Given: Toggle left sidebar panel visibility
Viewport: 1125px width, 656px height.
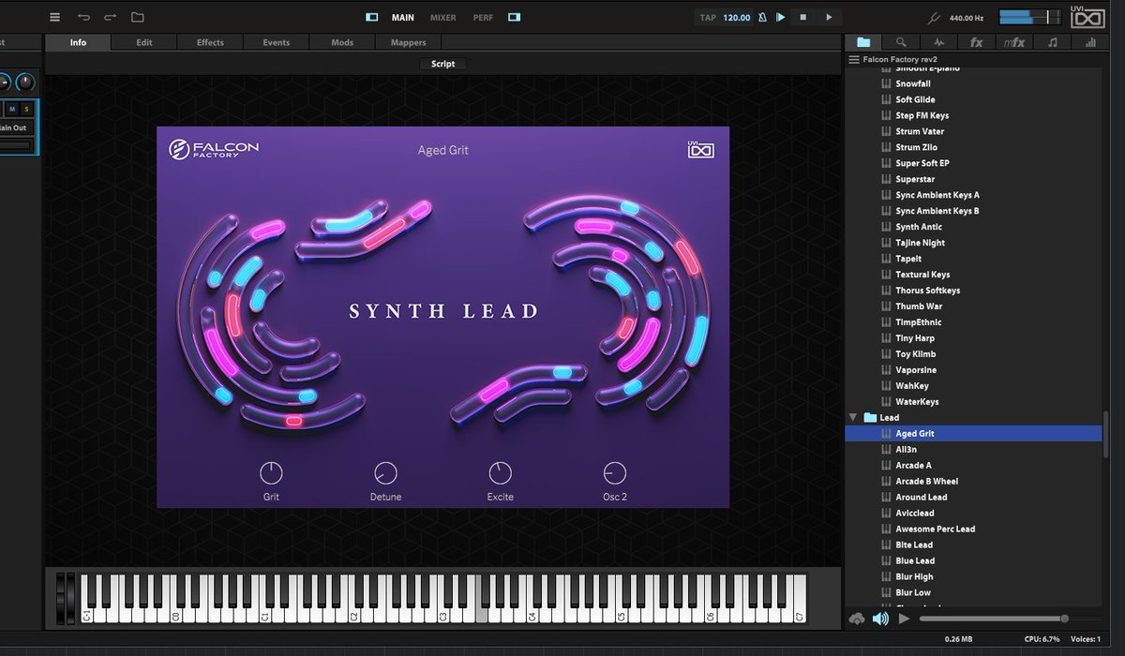Looking at the screenshot, I should (x=372, y=17).
